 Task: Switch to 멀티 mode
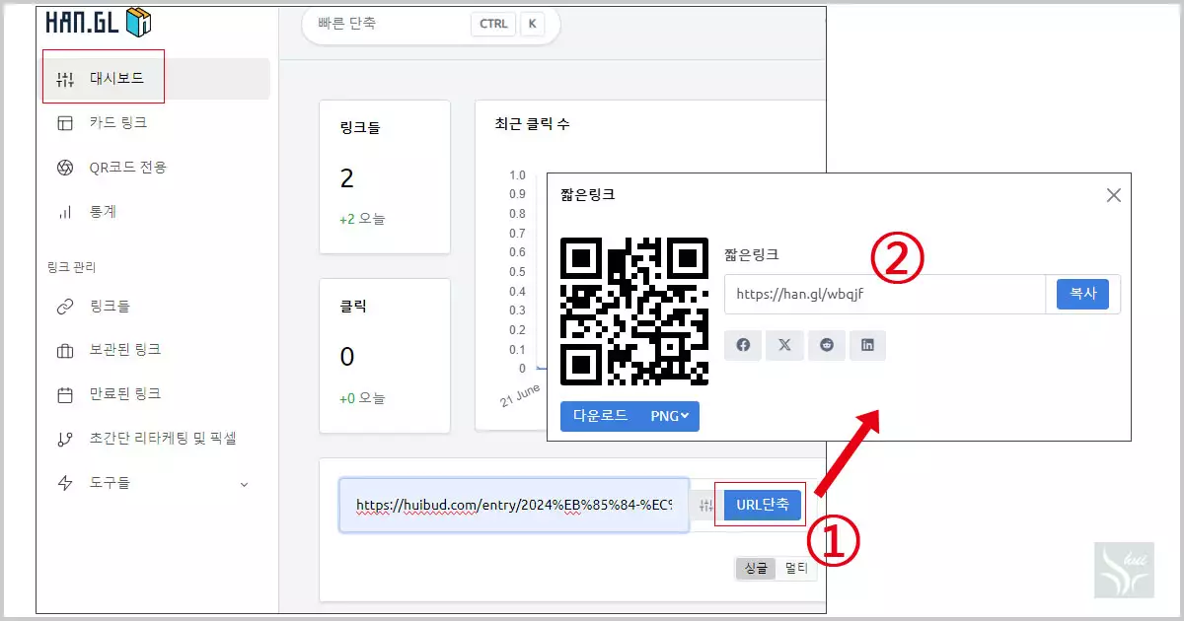click(798, 569)
